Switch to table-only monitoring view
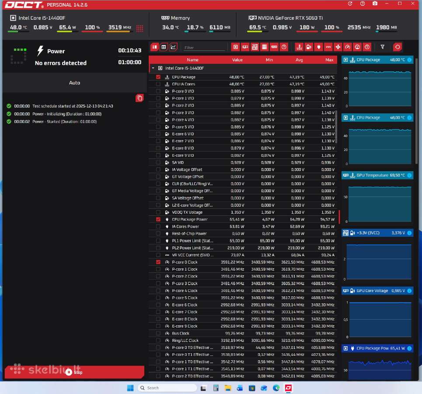Screen dimensions: 422x394 coord(164,47)
